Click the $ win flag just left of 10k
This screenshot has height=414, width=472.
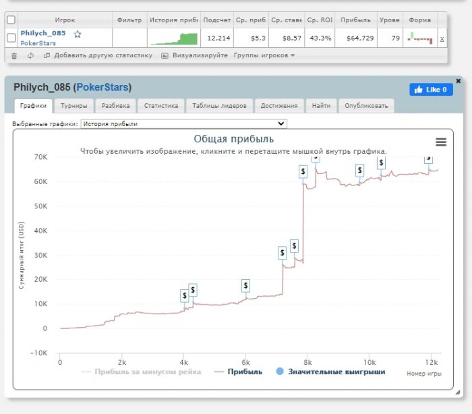coord(359,171)
